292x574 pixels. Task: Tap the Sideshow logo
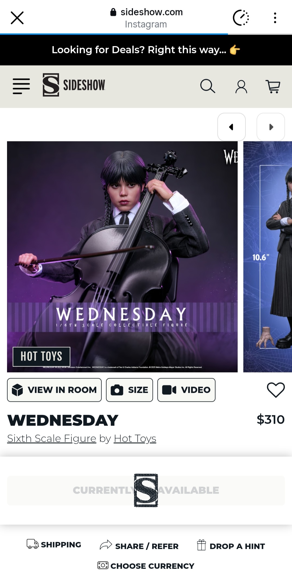coord(74,85)
